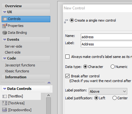Choose Character data type
Viewport: 132px width, 114px height.
(x=85, y=67)
